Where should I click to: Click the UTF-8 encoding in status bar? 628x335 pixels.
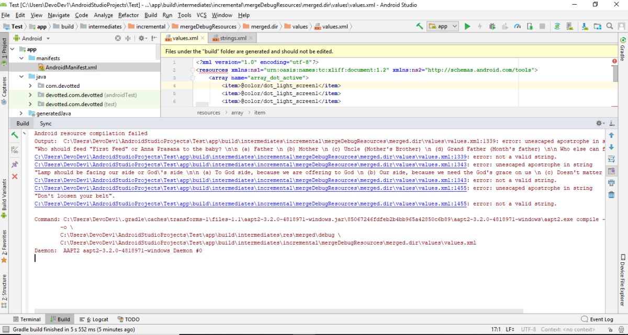528,330
